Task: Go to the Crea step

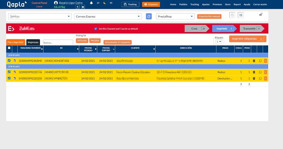Action: click(x=197, y=29)
